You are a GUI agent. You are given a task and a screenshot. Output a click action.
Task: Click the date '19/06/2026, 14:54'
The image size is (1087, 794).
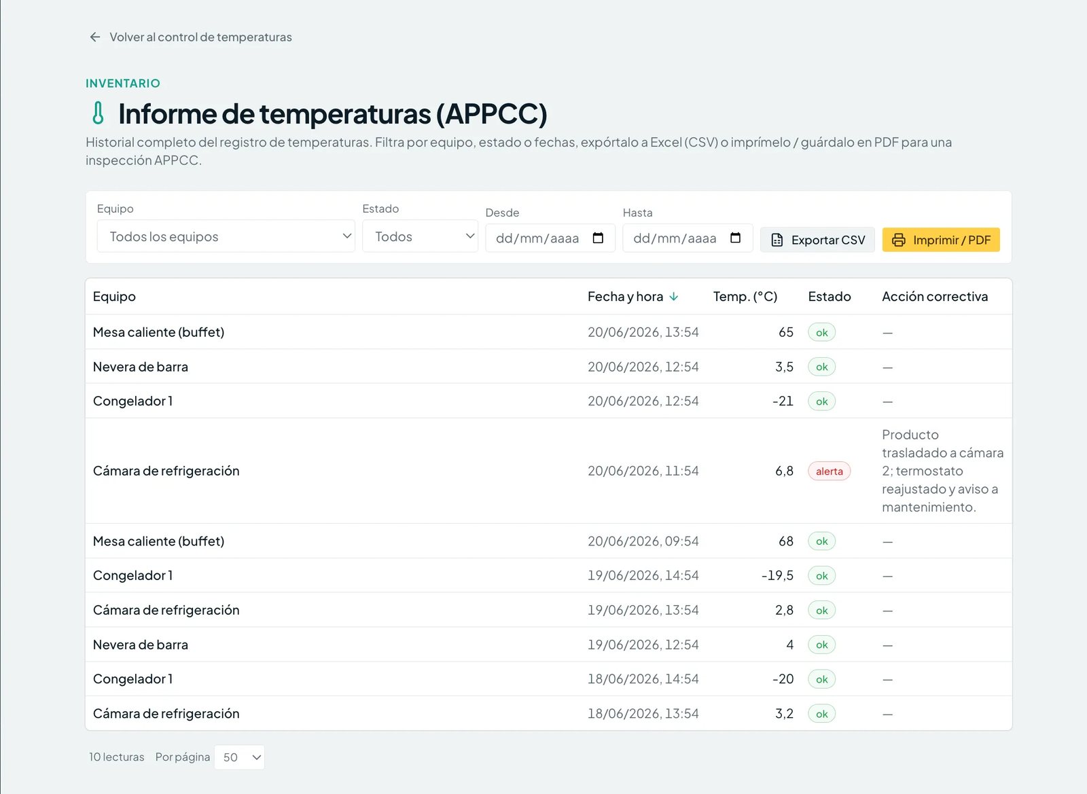click(643, 575)
